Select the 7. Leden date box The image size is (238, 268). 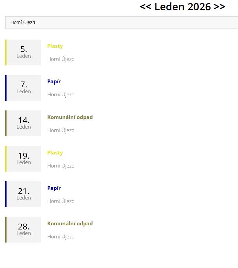click(x=24, y=88)
